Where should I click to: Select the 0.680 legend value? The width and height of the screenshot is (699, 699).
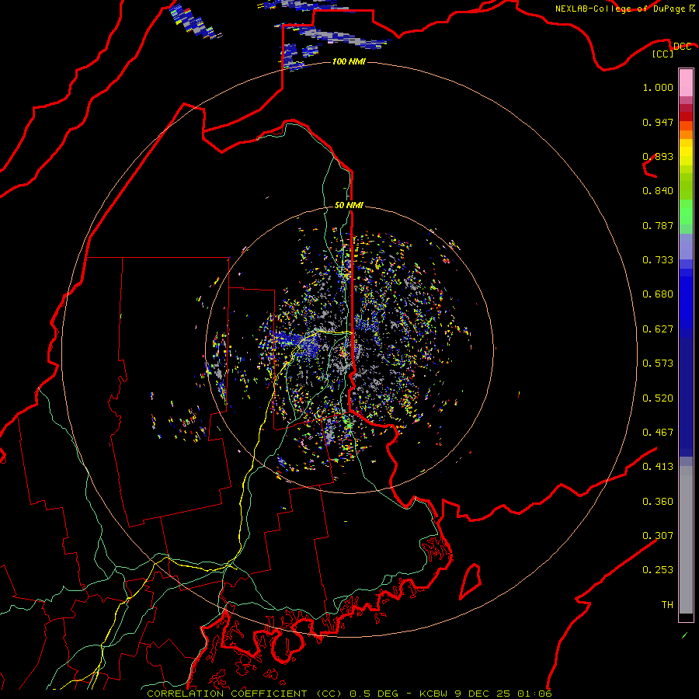(x=658, y=294)
